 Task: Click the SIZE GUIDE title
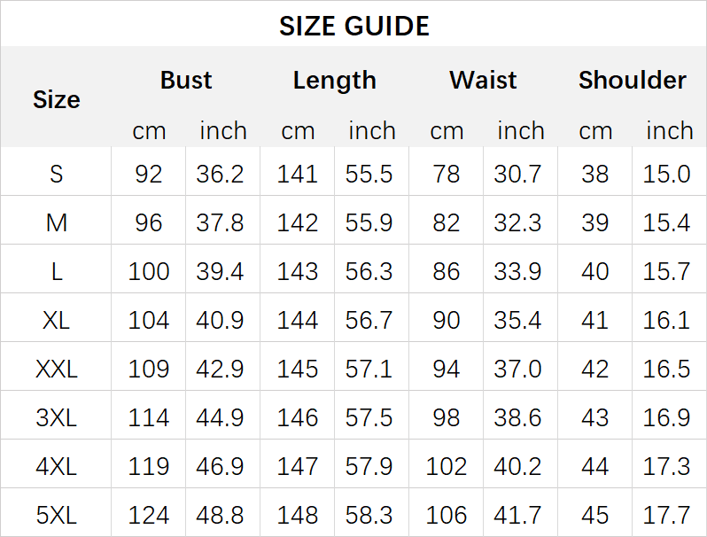click(x=353, y=26)
